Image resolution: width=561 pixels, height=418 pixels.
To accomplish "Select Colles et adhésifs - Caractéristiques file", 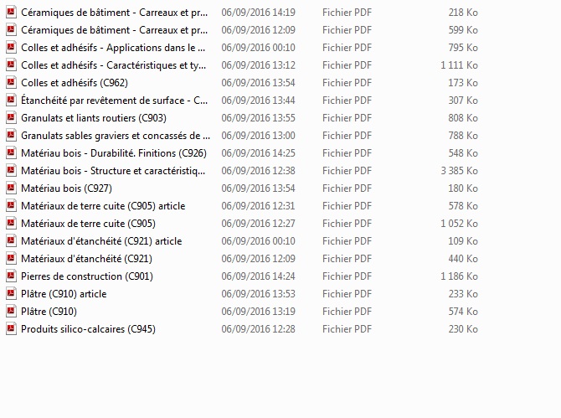I will (x=113, y=65).
